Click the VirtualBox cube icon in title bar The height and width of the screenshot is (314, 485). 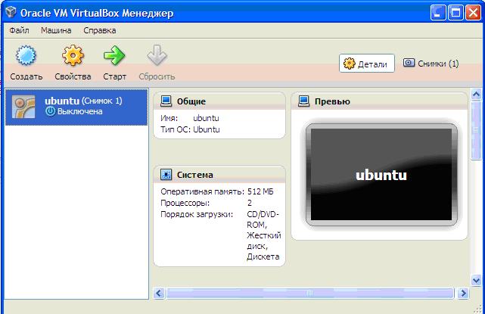click(11, 12)
